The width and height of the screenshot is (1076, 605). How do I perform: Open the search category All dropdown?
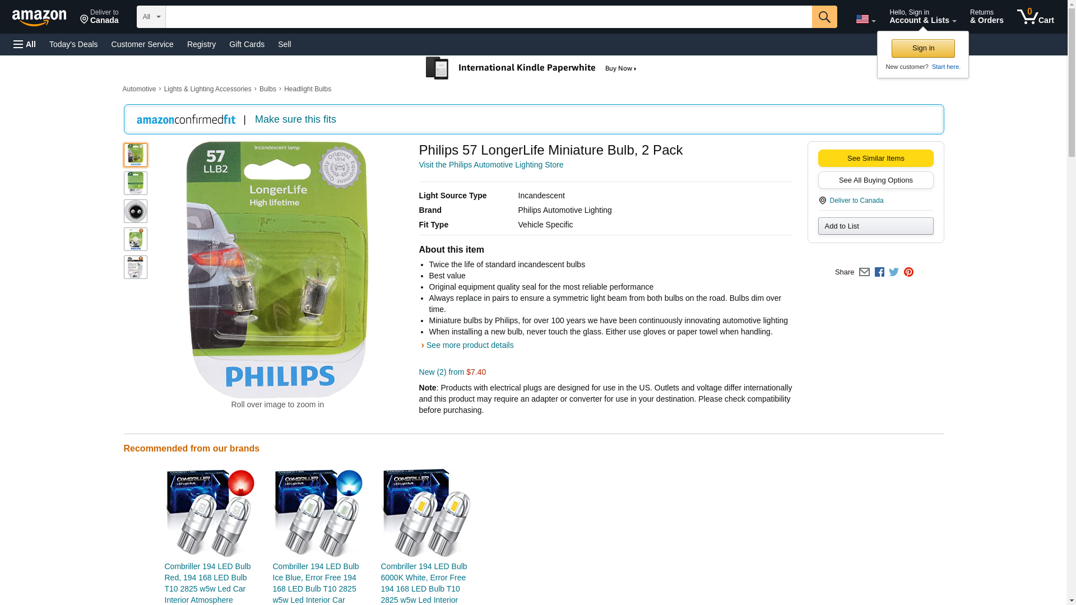[151, 17]
